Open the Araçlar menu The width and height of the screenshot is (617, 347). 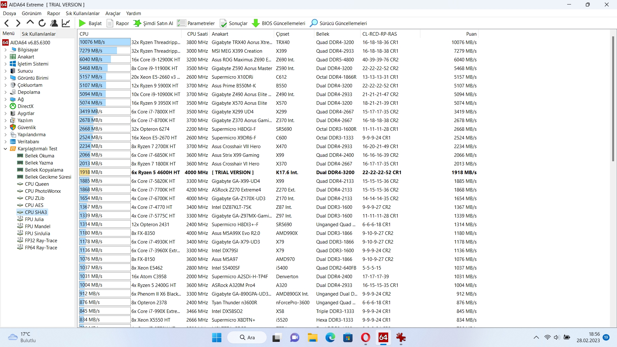coord(113,13)
